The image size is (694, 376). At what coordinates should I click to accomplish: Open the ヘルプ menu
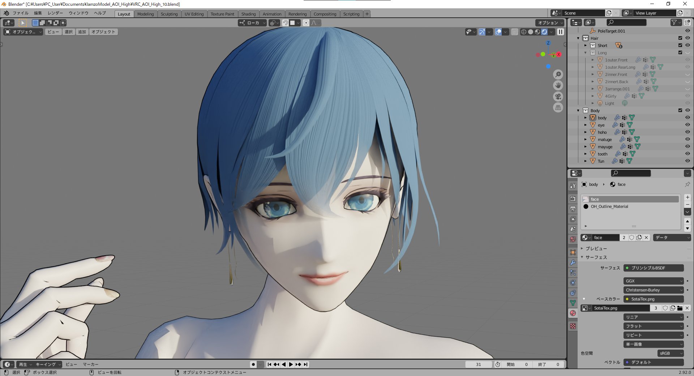click(x=100, y=13)
